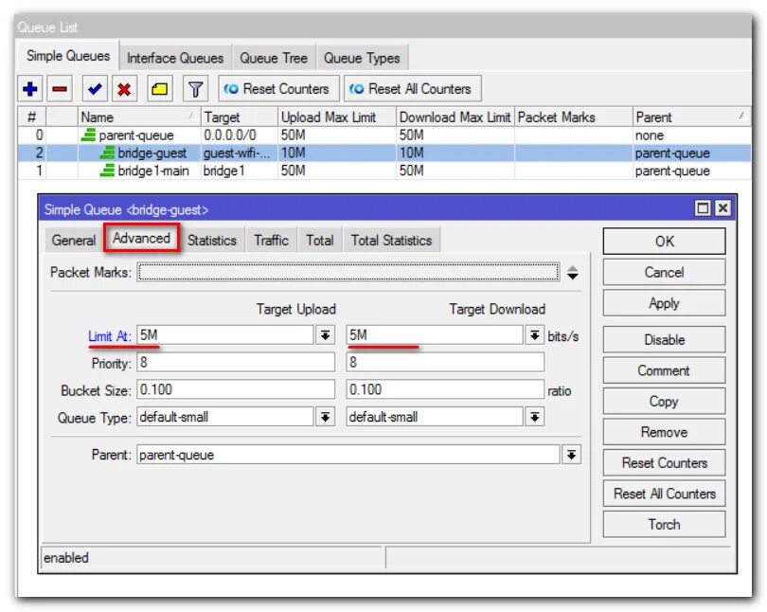Click the parent-queue row queue icon
This screenshot has width=767, height=612.
pyautogui.click(x=88, y=135)
